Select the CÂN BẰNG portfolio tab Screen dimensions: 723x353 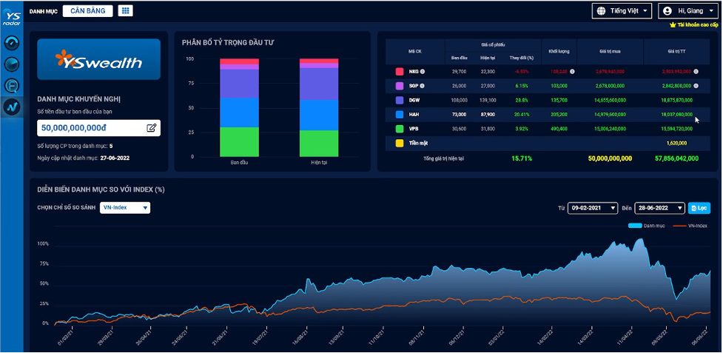[x=88, y=11]
